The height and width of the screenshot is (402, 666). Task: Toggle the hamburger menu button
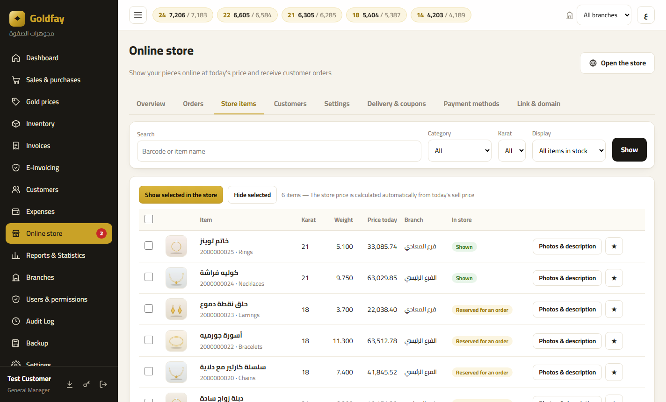[x=138, y=15]
